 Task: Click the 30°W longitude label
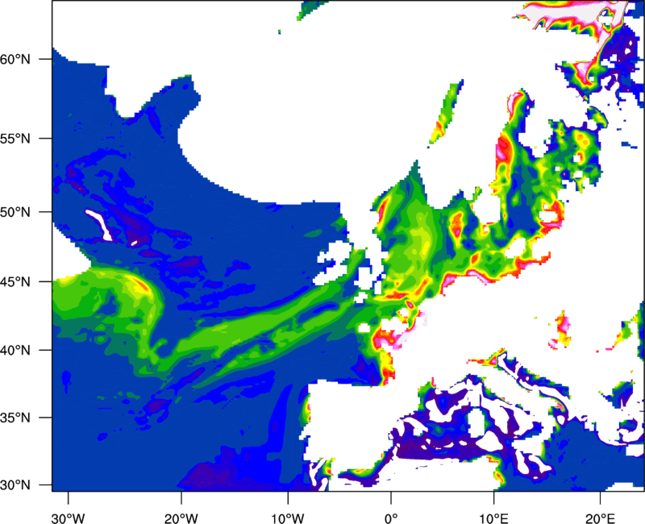point(68,518)
